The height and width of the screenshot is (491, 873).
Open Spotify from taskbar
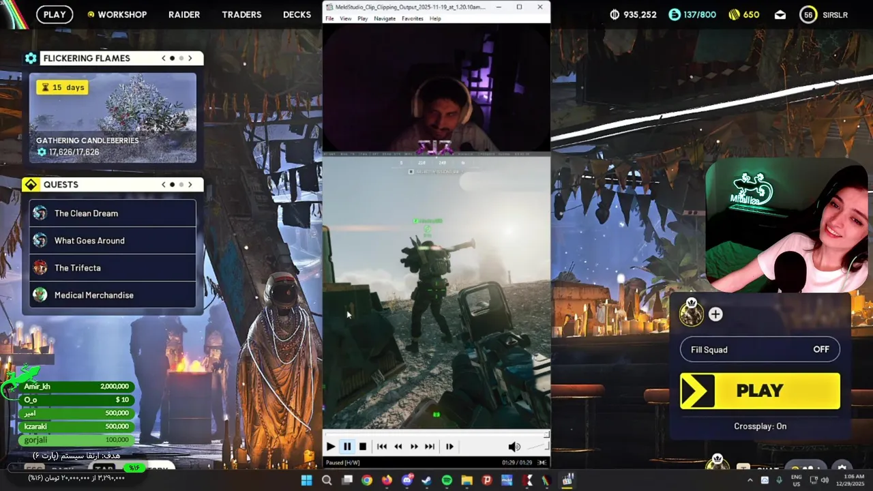click(447, 480)
